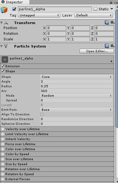Click the Randomize Direction value field
Screen dimensions: 118x183
76,119
